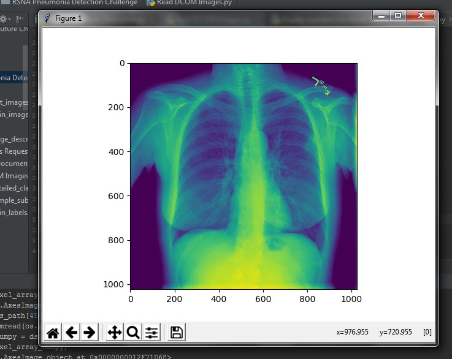Click y-axis tick label 200
Image resolution: width=452 pixels, height=359 pixels.
pos(116,107)
